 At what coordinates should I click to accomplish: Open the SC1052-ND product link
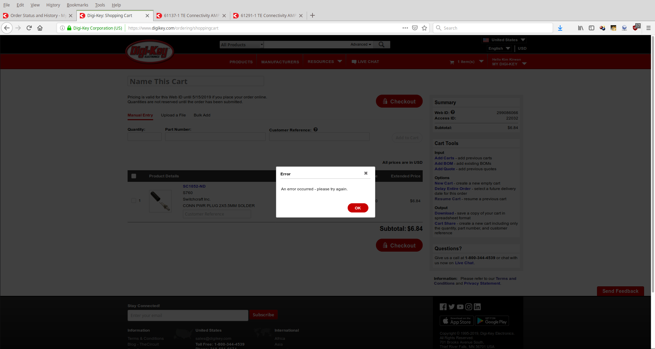tap(194, 186)
